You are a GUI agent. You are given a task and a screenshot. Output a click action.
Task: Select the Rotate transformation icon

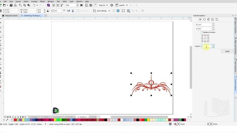coord(204,20)
